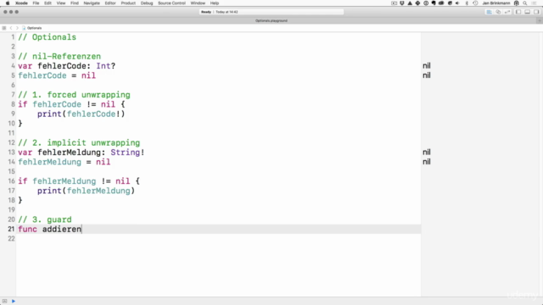Go back in editor history
543x305 pixels.
[x=11, y=28]
